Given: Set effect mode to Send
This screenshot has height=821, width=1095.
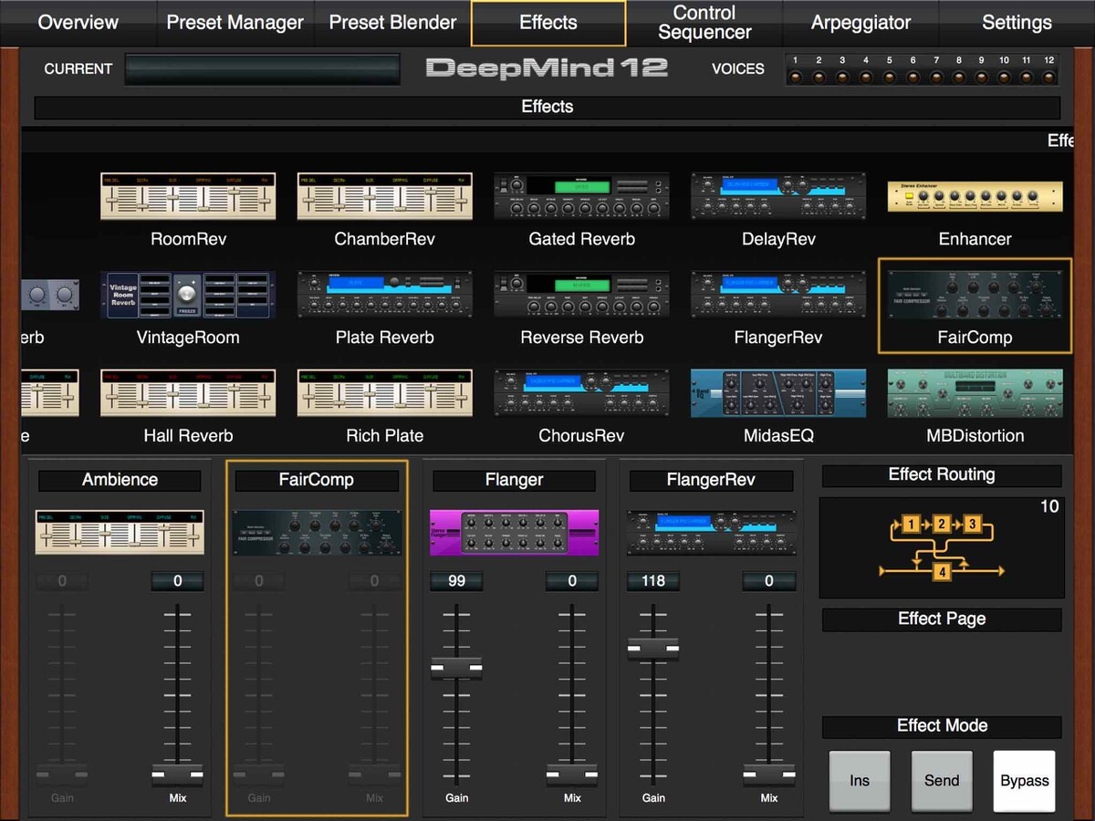Looking at the screenshot, I should point(942,781).
